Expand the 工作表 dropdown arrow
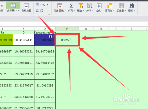Screen dimensions: 148x109 coord(126,10)
